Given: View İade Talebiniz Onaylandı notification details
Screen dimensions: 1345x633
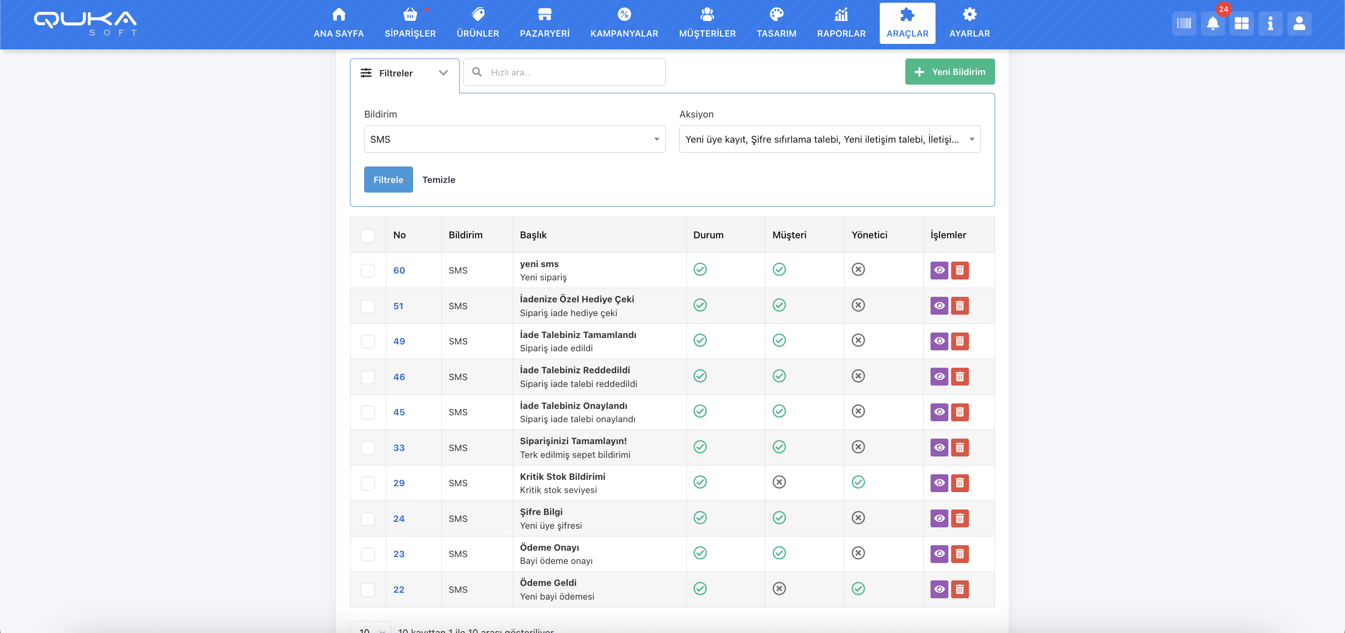Looking at the screenshot, I should coord(939,412).
